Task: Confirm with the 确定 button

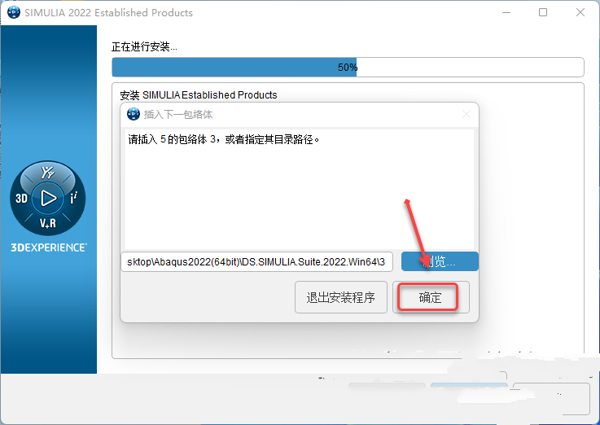Action: pyautogui.click(x=431, y=297)
